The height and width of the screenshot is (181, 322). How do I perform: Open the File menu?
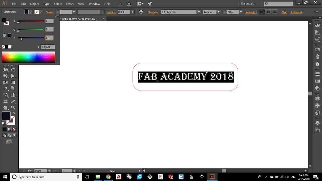pyautogui.click(x=14, y=4)
